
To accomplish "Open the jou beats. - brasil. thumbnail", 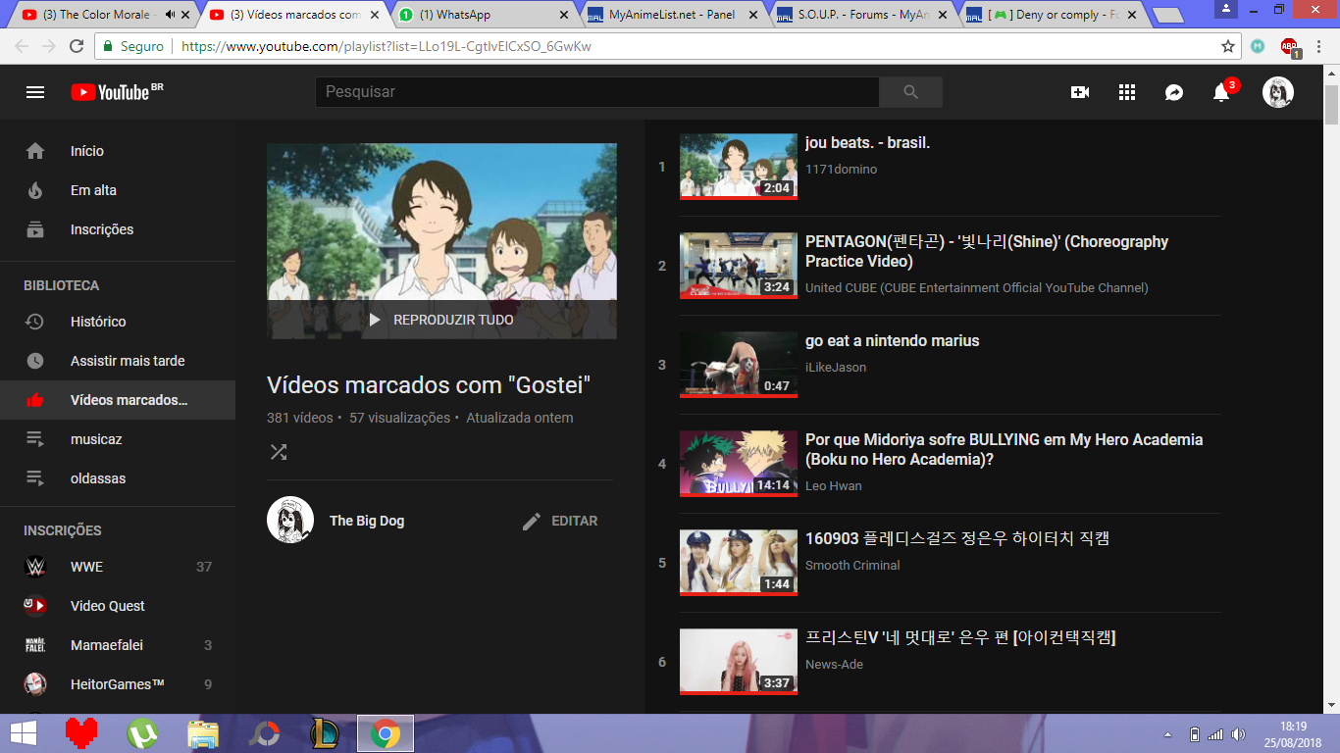I will tap(738, 166).
